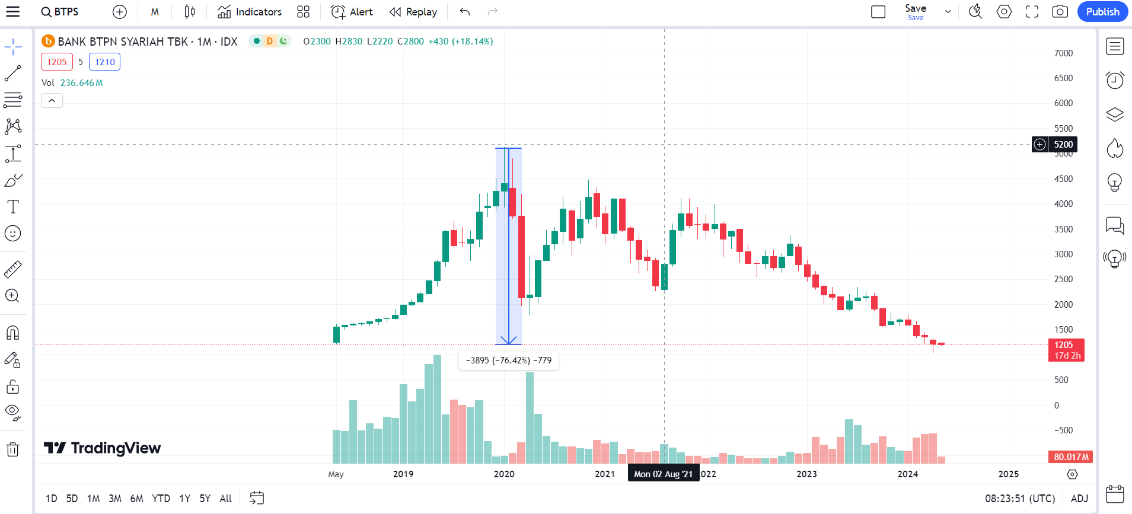1132x514 pixels.
Task: Enter fullscreen mode
Action: [1032, 12]
